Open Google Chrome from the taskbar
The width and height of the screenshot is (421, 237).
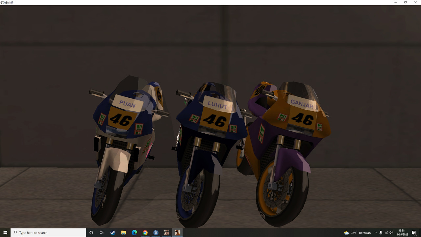tap(145, 233)
